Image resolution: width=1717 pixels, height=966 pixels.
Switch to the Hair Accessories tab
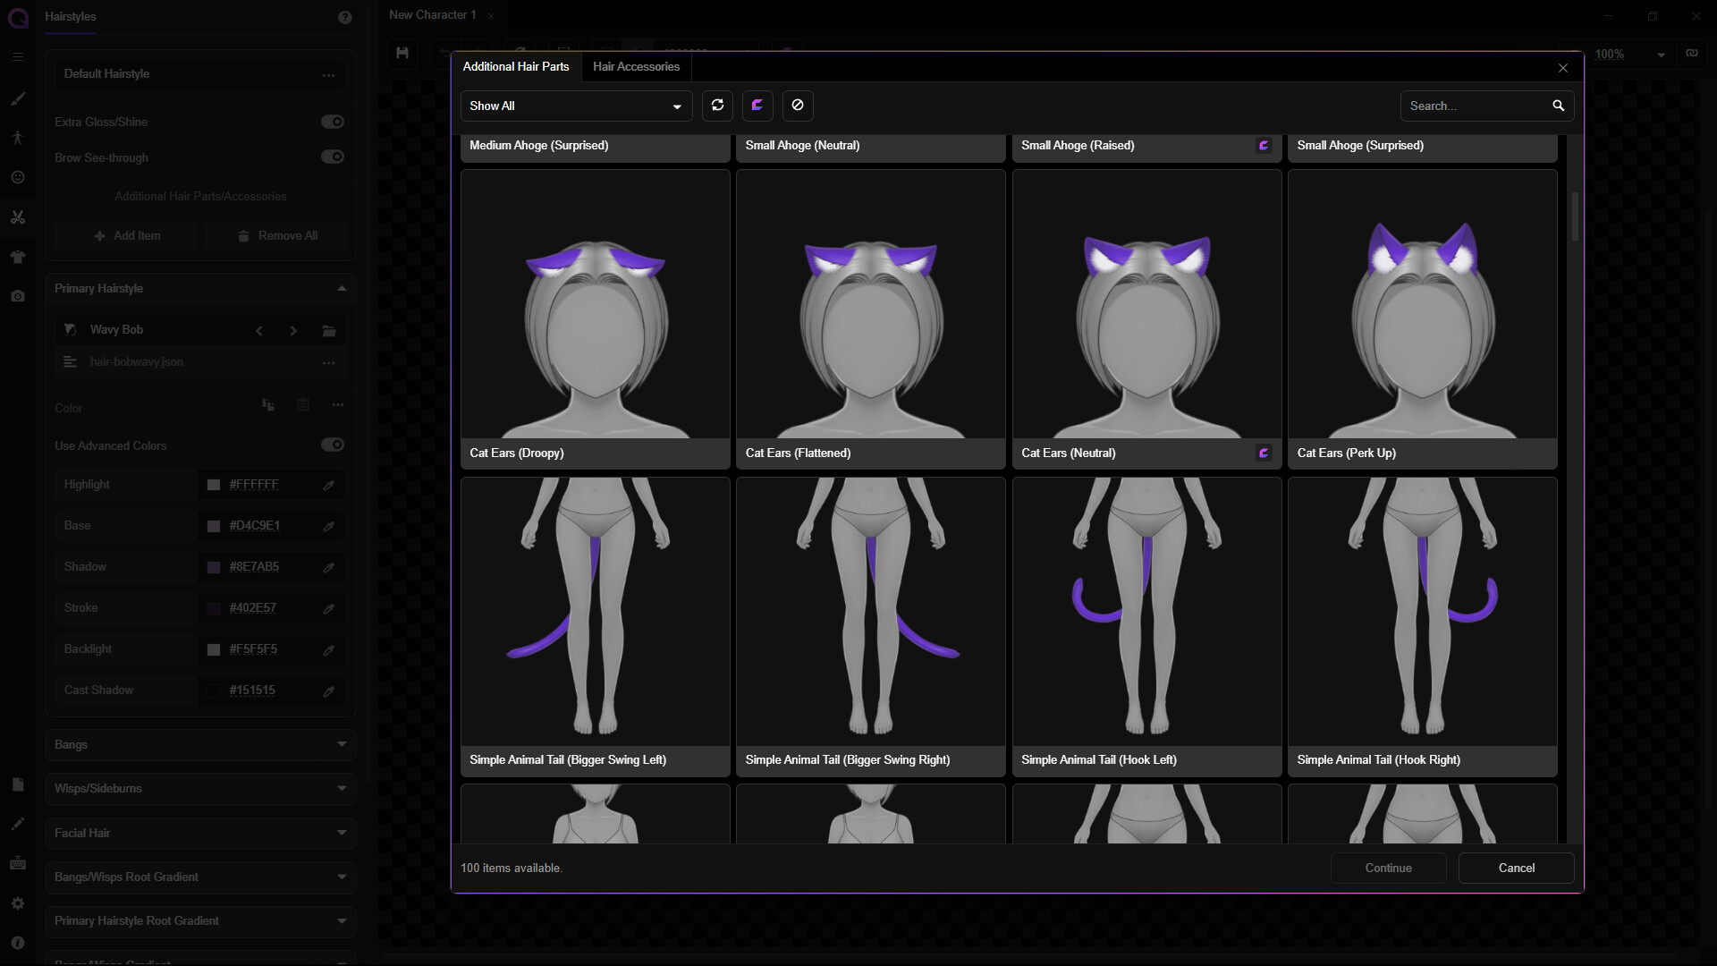pyautogui.click(x=636, y=66)
